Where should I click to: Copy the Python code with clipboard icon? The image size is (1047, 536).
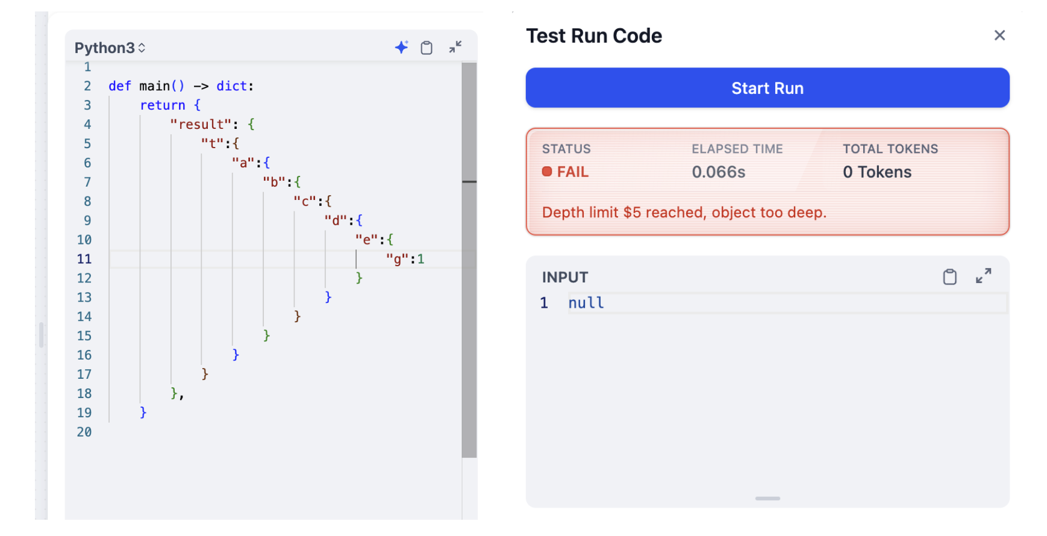pos(427,48)
